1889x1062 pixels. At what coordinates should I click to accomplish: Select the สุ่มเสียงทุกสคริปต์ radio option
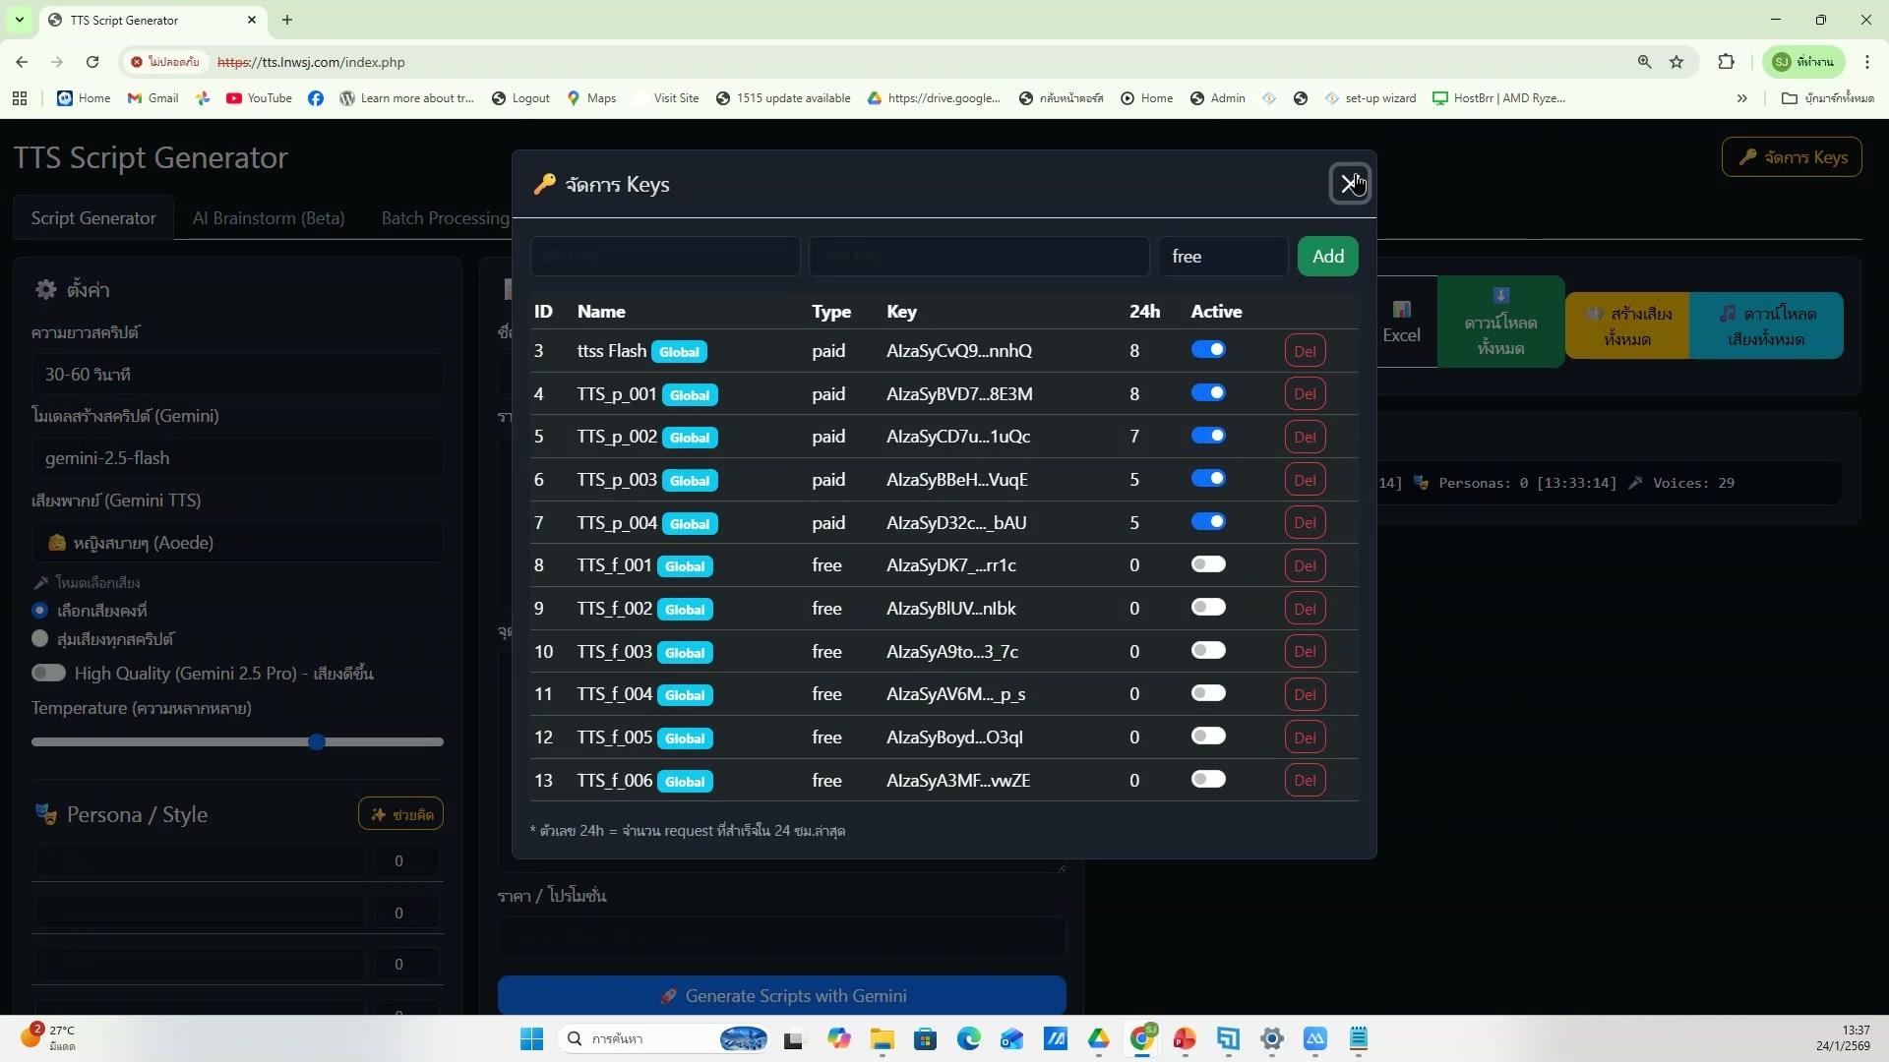pyautogui.click(x=40, y=638)
